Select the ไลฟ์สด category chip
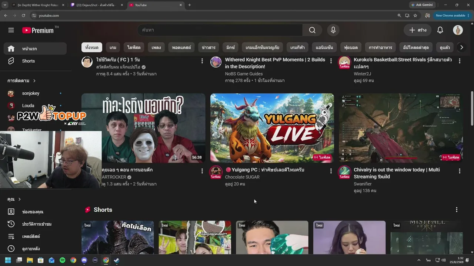This screenshot has height=266, width=474. [x=134, y=47]
